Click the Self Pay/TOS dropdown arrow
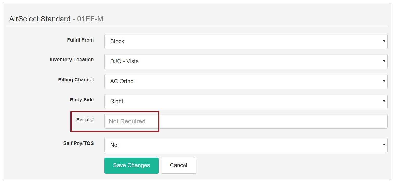This screenshot has width=395, height=183. pyautogui.click(x=384, y=145)
